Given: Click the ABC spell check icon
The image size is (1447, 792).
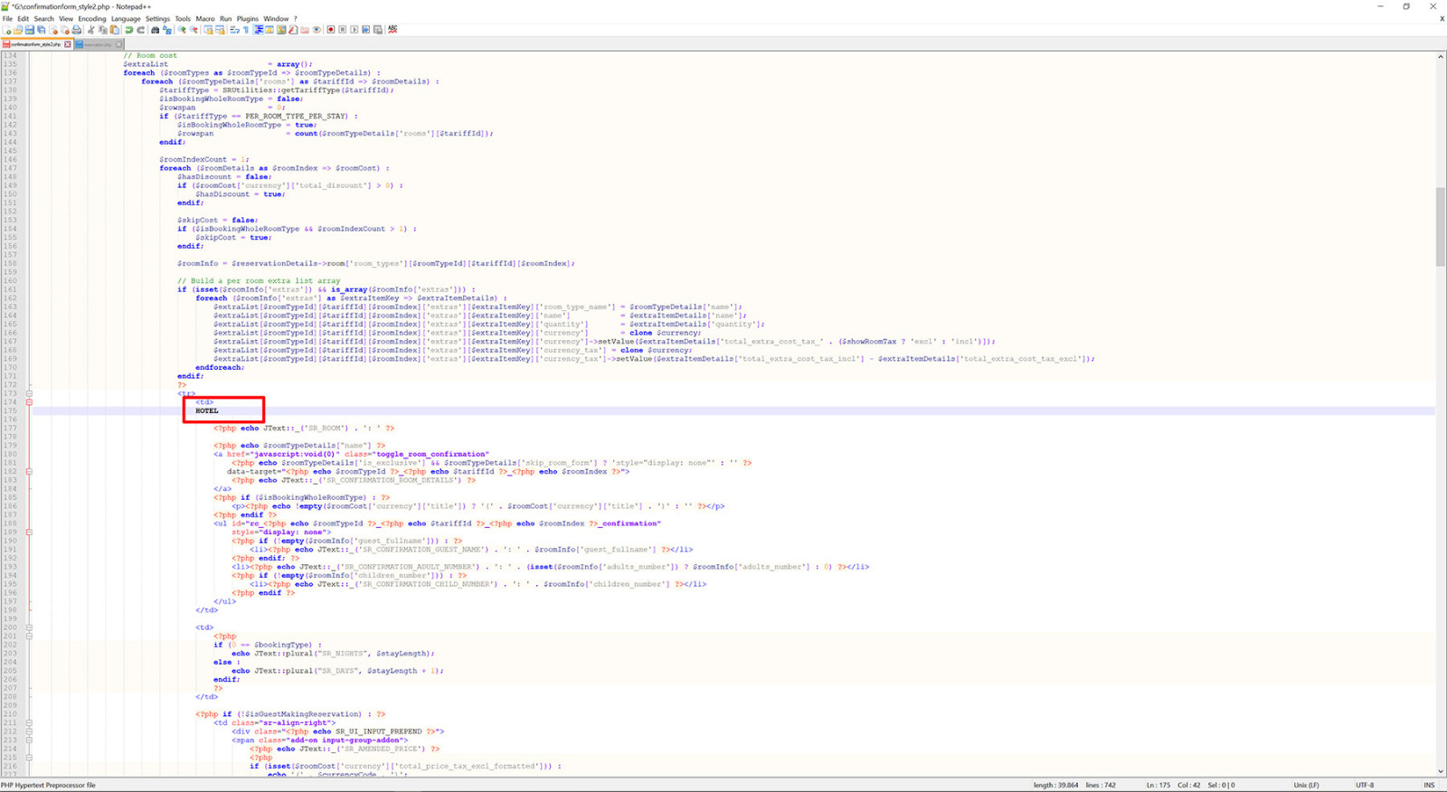Looking at the screenshot, I should pyautogui.click(x=392, y=30).
